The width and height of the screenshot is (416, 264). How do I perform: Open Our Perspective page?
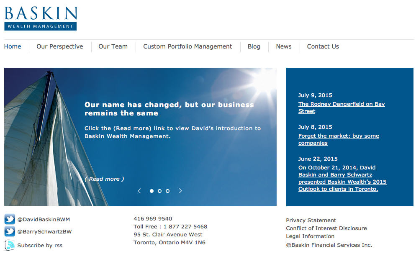(60, 46)
